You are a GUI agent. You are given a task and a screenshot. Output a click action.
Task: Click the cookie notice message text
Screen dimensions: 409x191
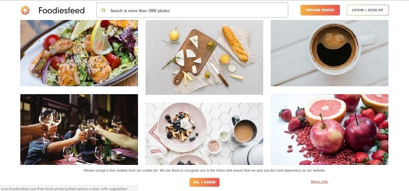pyautogui.click(x=204, y=171)
